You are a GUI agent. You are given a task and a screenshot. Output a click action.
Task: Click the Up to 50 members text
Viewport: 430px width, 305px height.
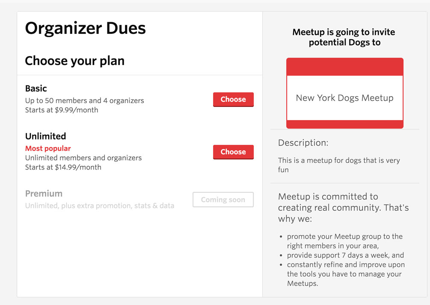coord(84,101)
